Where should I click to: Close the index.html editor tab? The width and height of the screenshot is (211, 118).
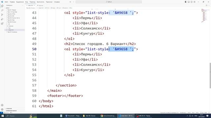(x=34, y=6)
